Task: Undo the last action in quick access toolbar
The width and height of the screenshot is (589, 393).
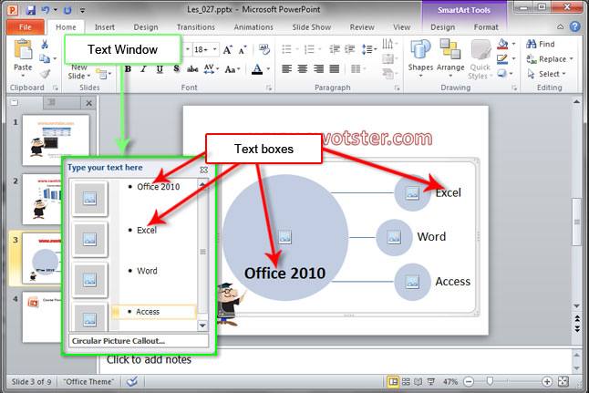Action: [x=46, y=10]
